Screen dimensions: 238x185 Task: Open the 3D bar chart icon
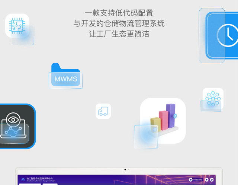point(164,119)
